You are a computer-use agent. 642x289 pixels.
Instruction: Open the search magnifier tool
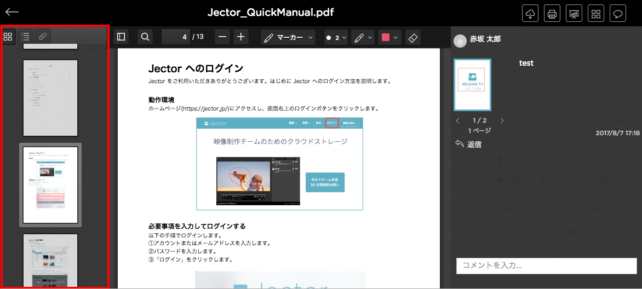coord(145,37)
